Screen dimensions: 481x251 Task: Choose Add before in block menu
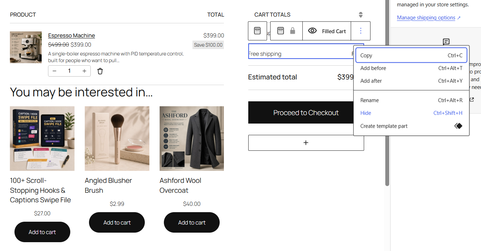(411, 68)
